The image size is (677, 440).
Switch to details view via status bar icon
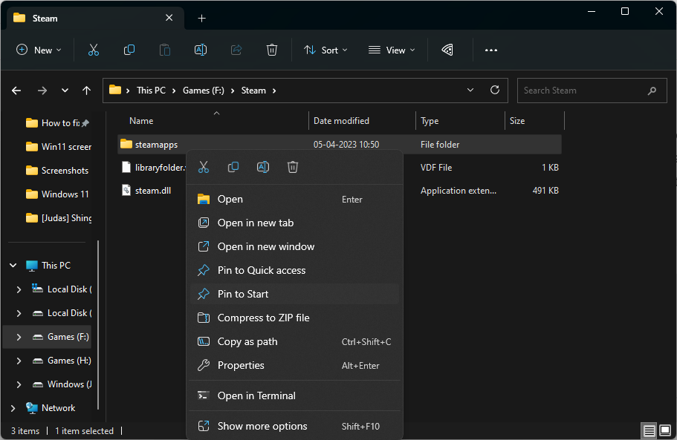(x=648, y=430)
